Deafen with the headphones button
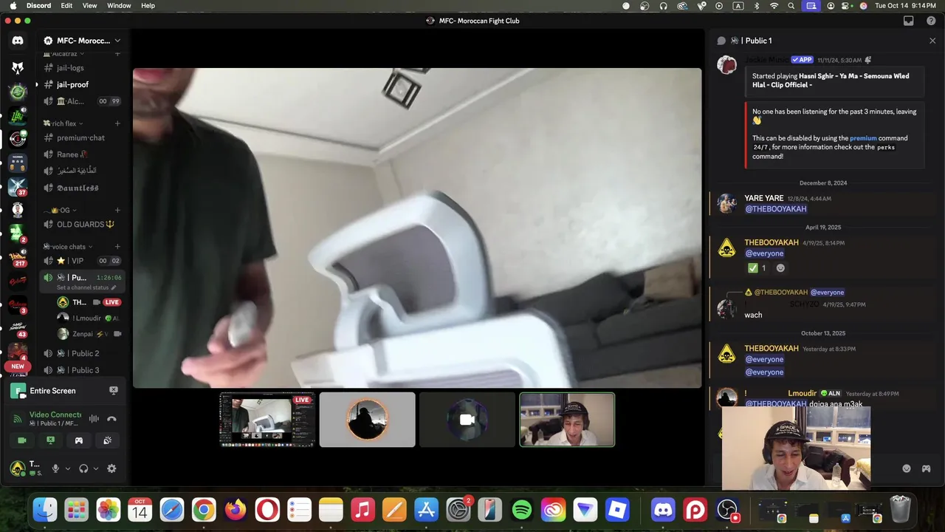 pos(83,468)
